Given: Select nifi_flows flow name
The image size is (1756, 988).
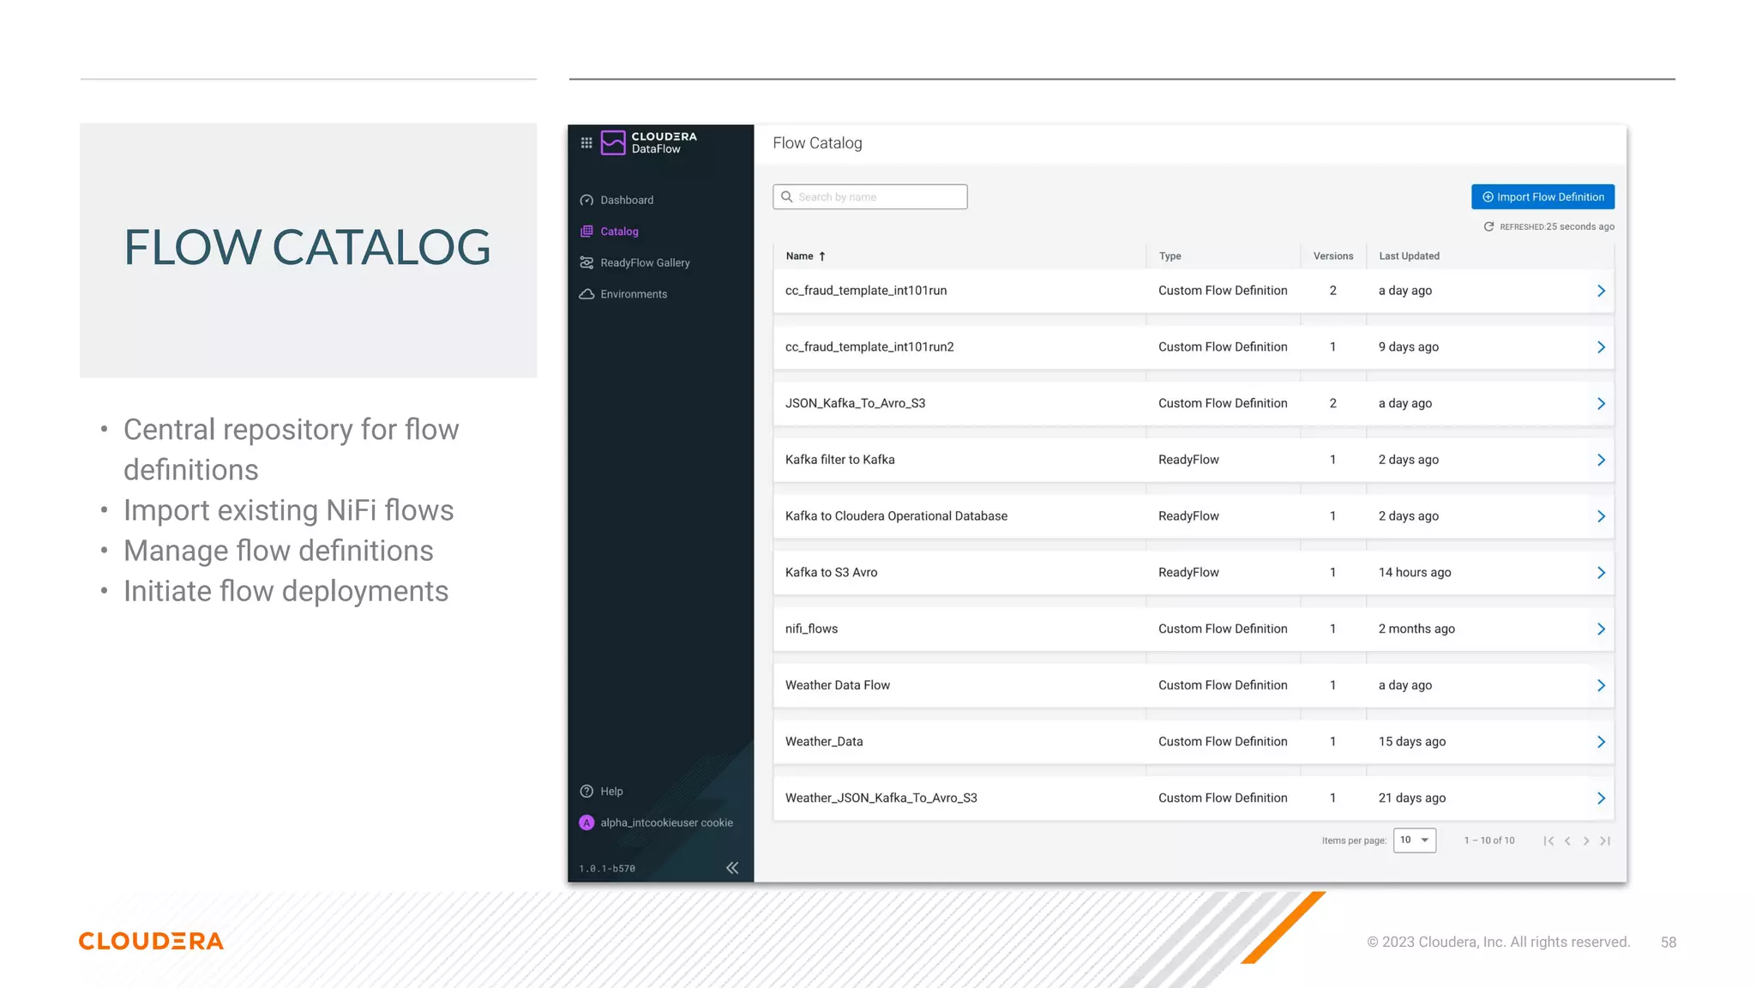Looking at the screenshot, I should 811,629.
